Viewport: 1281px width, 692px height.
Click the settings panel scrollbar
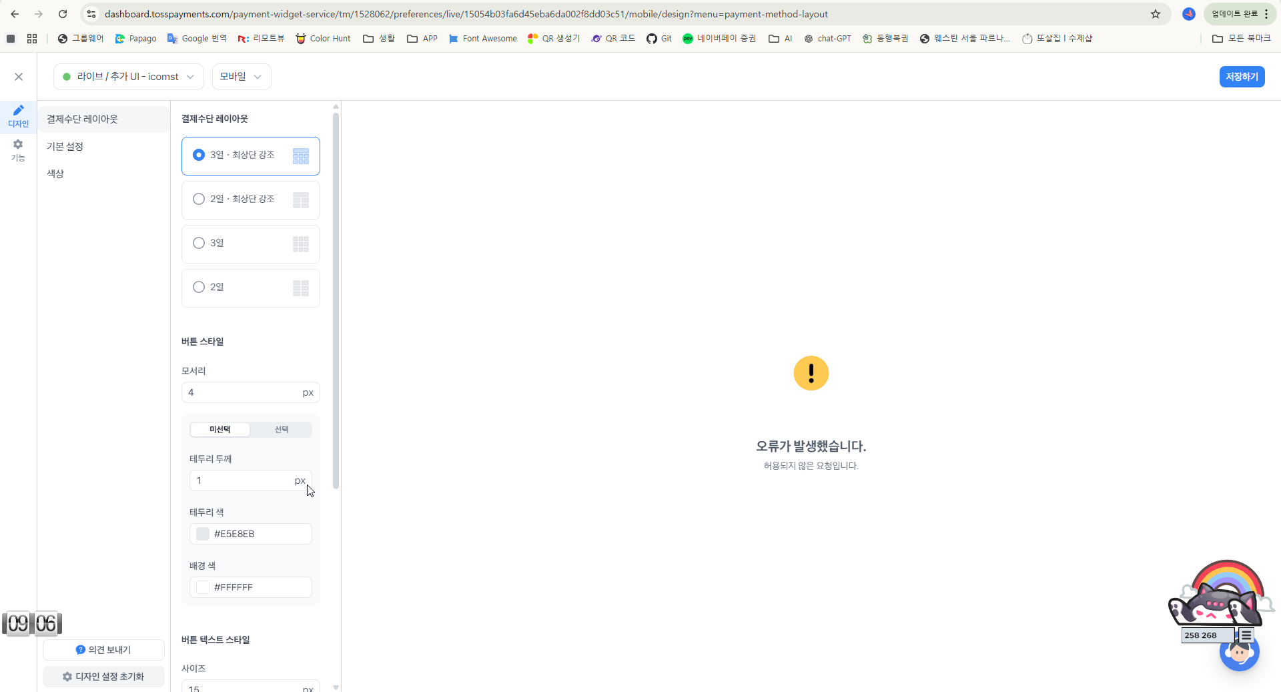click(x=336, y=300)
